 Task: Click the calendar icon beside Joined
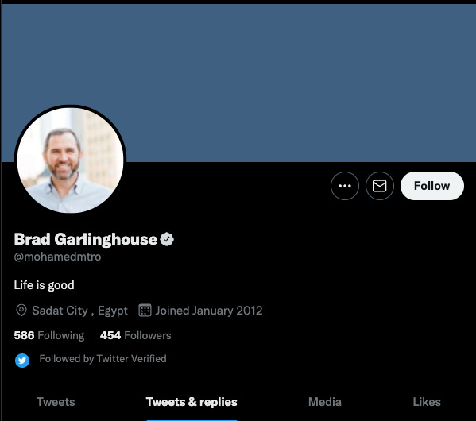point(145,311)
